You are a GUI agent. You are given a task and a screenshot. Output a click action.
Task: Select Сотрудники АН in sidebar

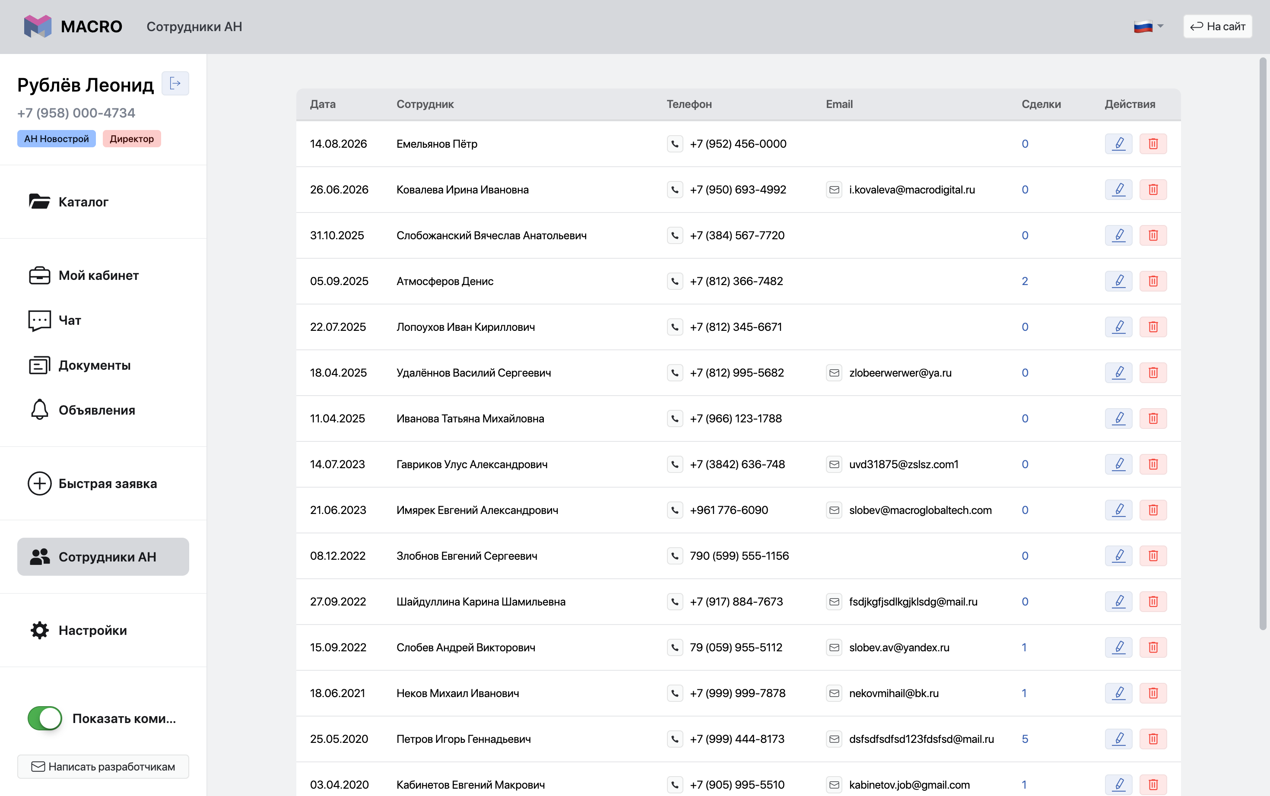point(103,556)
